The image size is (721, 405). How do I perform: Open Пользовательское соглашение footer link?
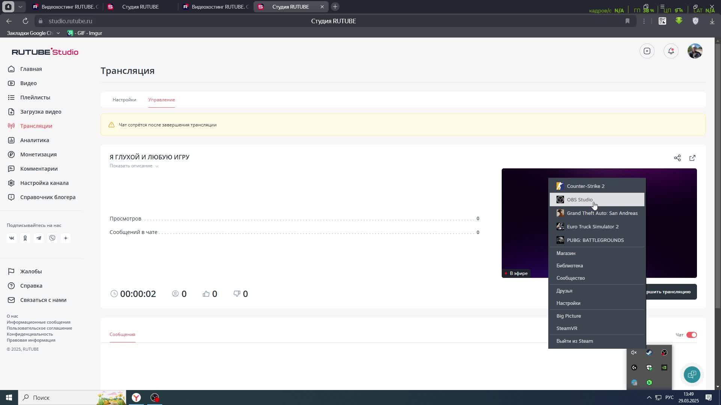pos(39,328)
